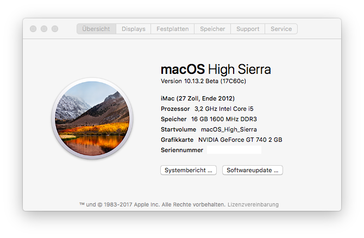This screenshot has width=364, height=238.
Task: Click the Systembericht button
Action: tap(189, 170)
